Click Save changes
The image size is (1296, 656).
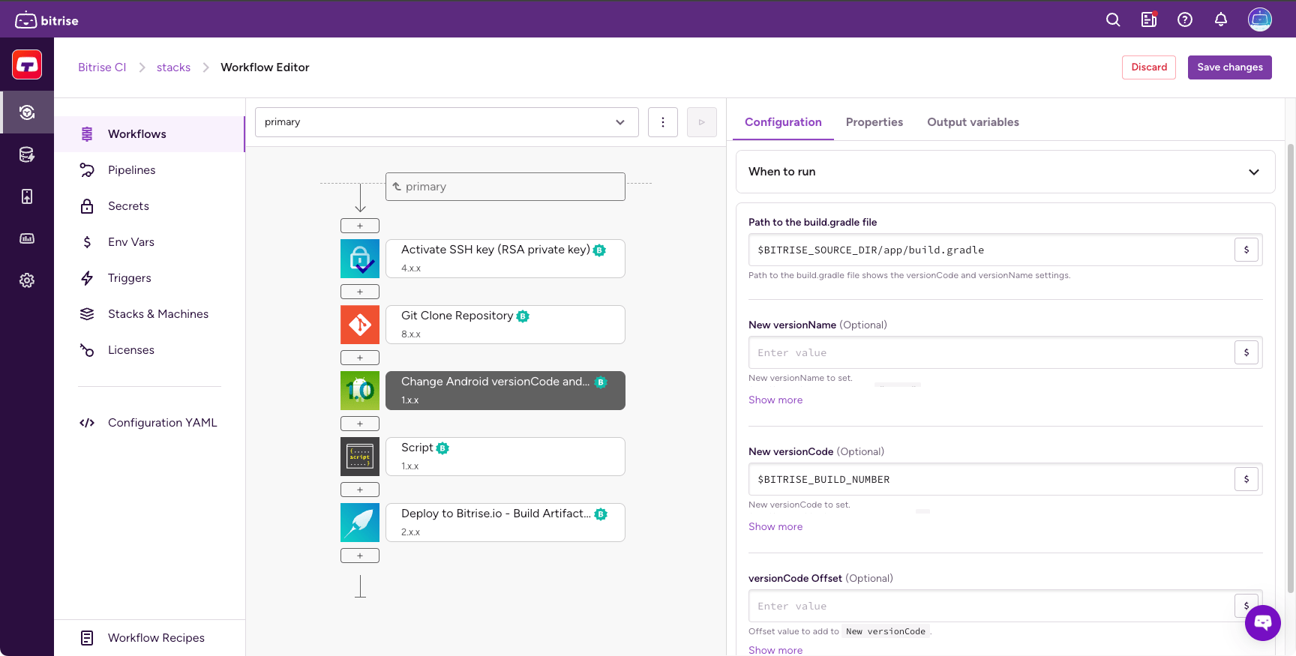pos(1230,67)
